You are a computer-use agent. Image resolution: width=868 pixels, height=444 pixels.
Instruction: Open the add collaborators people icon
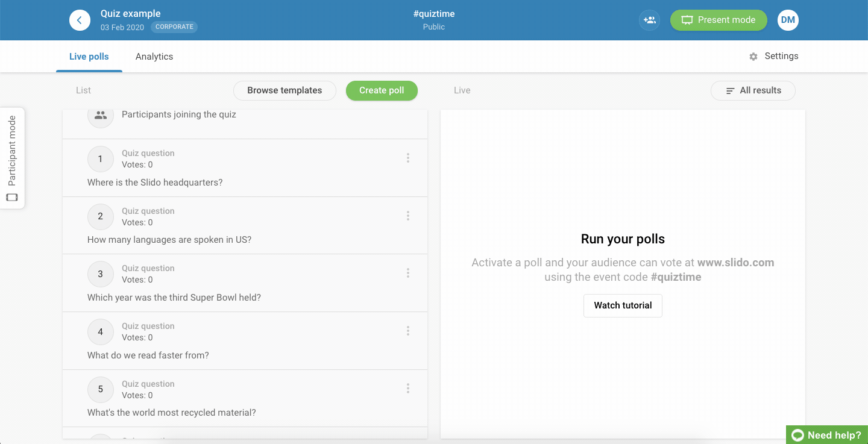(649, 20)
